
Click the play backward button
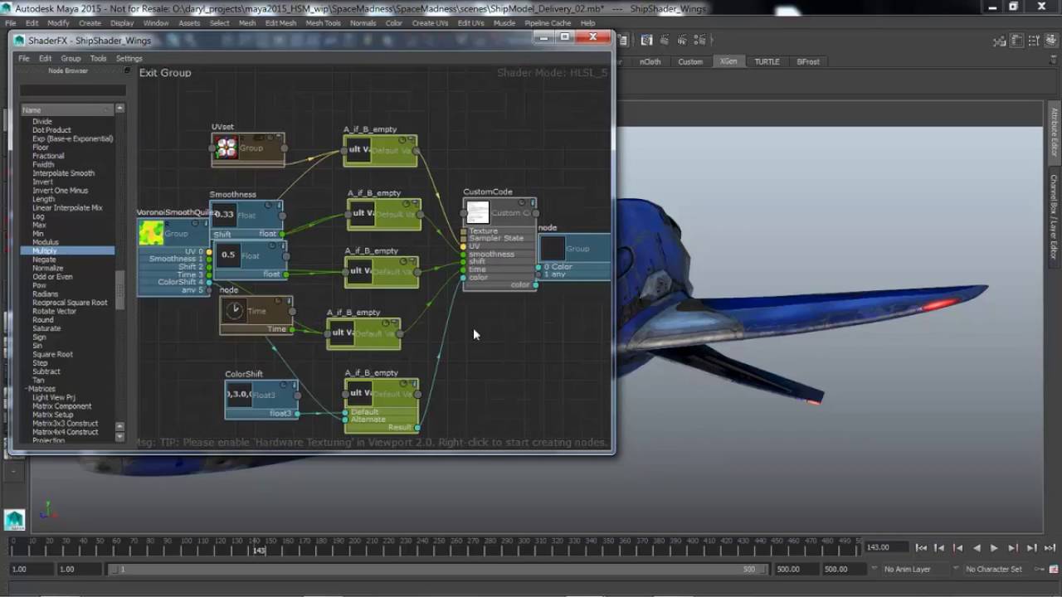[976, 548]
